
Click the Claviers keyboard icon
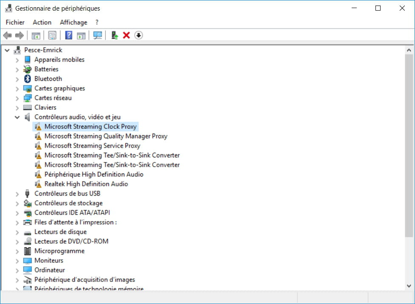point(28,108)
